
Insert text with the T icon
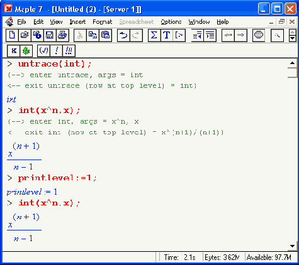[167, 35]
